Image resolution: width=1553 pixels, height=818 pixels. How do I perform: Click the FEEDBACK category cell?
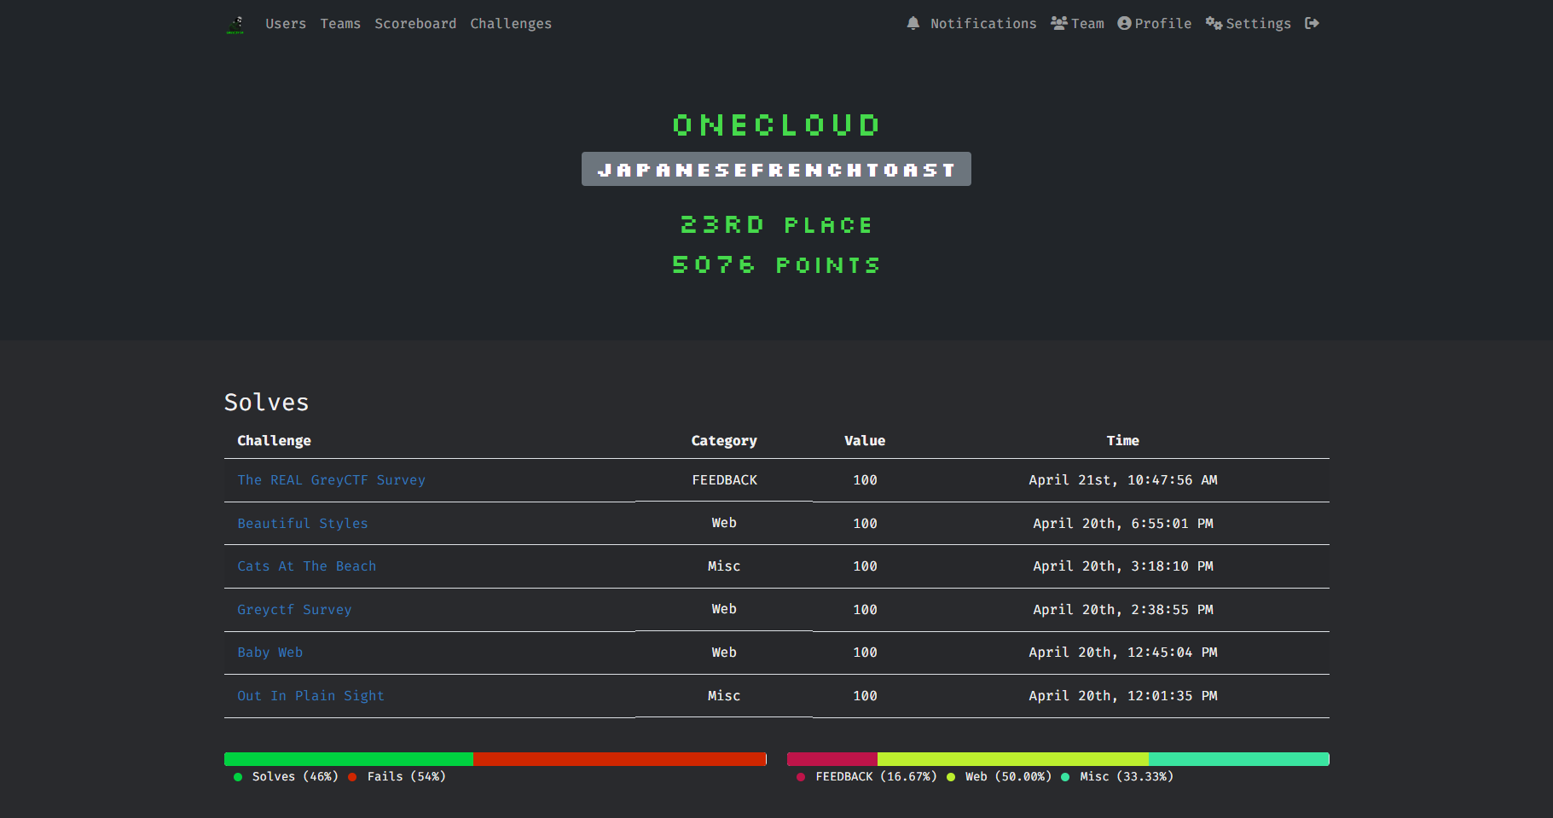click(724, 480)
